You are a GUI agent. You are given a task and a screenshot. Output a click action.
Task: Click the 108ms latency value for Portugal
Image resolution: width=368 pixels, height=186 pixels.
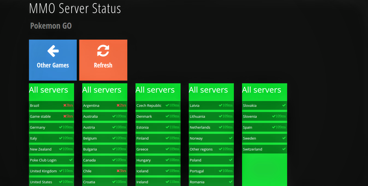(228, 171)
